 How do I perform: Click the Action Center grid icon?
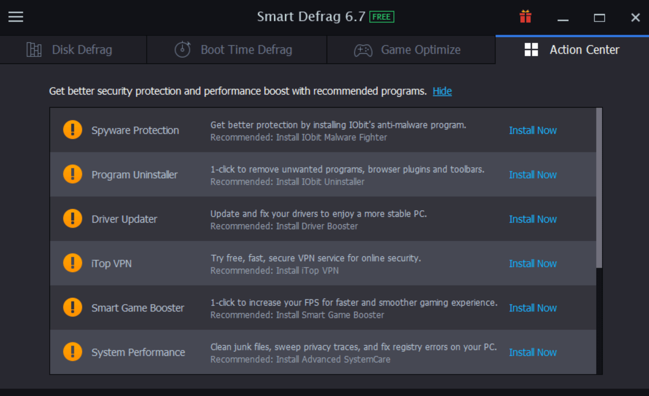point(531,49)
